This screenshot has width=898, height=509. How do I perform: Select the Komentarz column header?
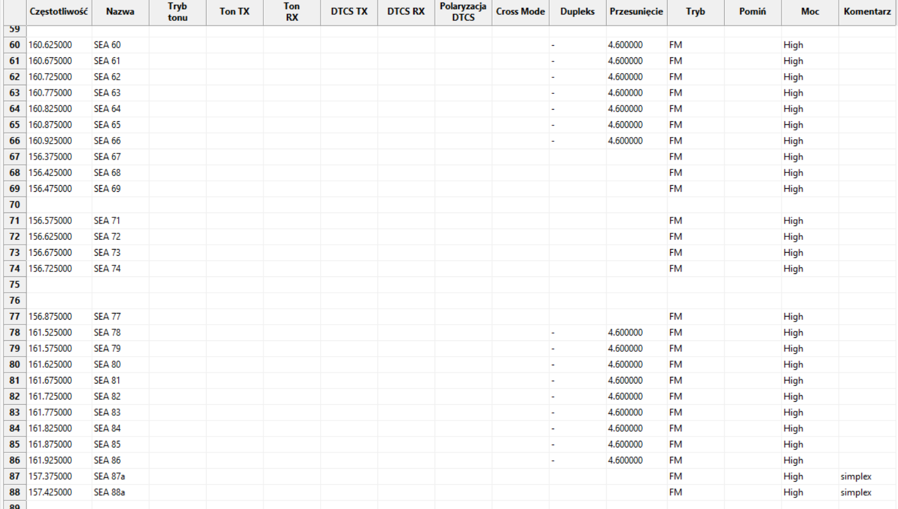coord(867,12)
